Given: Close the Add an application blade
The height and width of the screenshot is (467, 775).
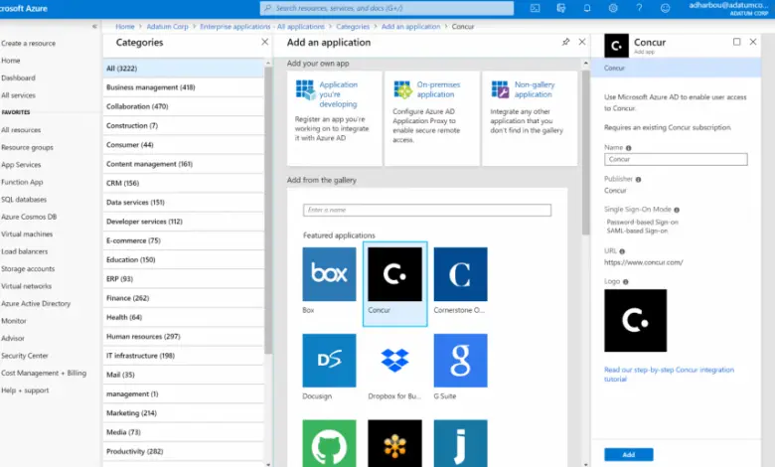Looking at the screenshot, I should click(582, 42).
